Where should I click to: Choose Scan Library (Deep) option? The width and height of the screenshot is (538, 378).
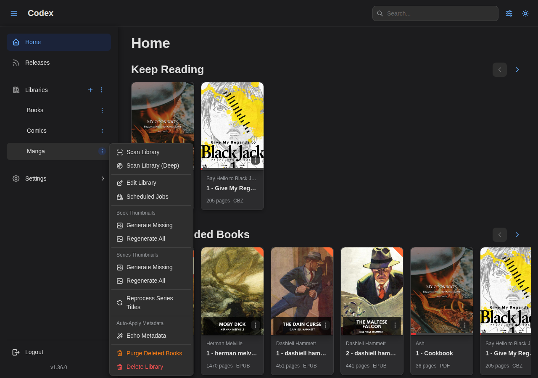coord(151,165)
